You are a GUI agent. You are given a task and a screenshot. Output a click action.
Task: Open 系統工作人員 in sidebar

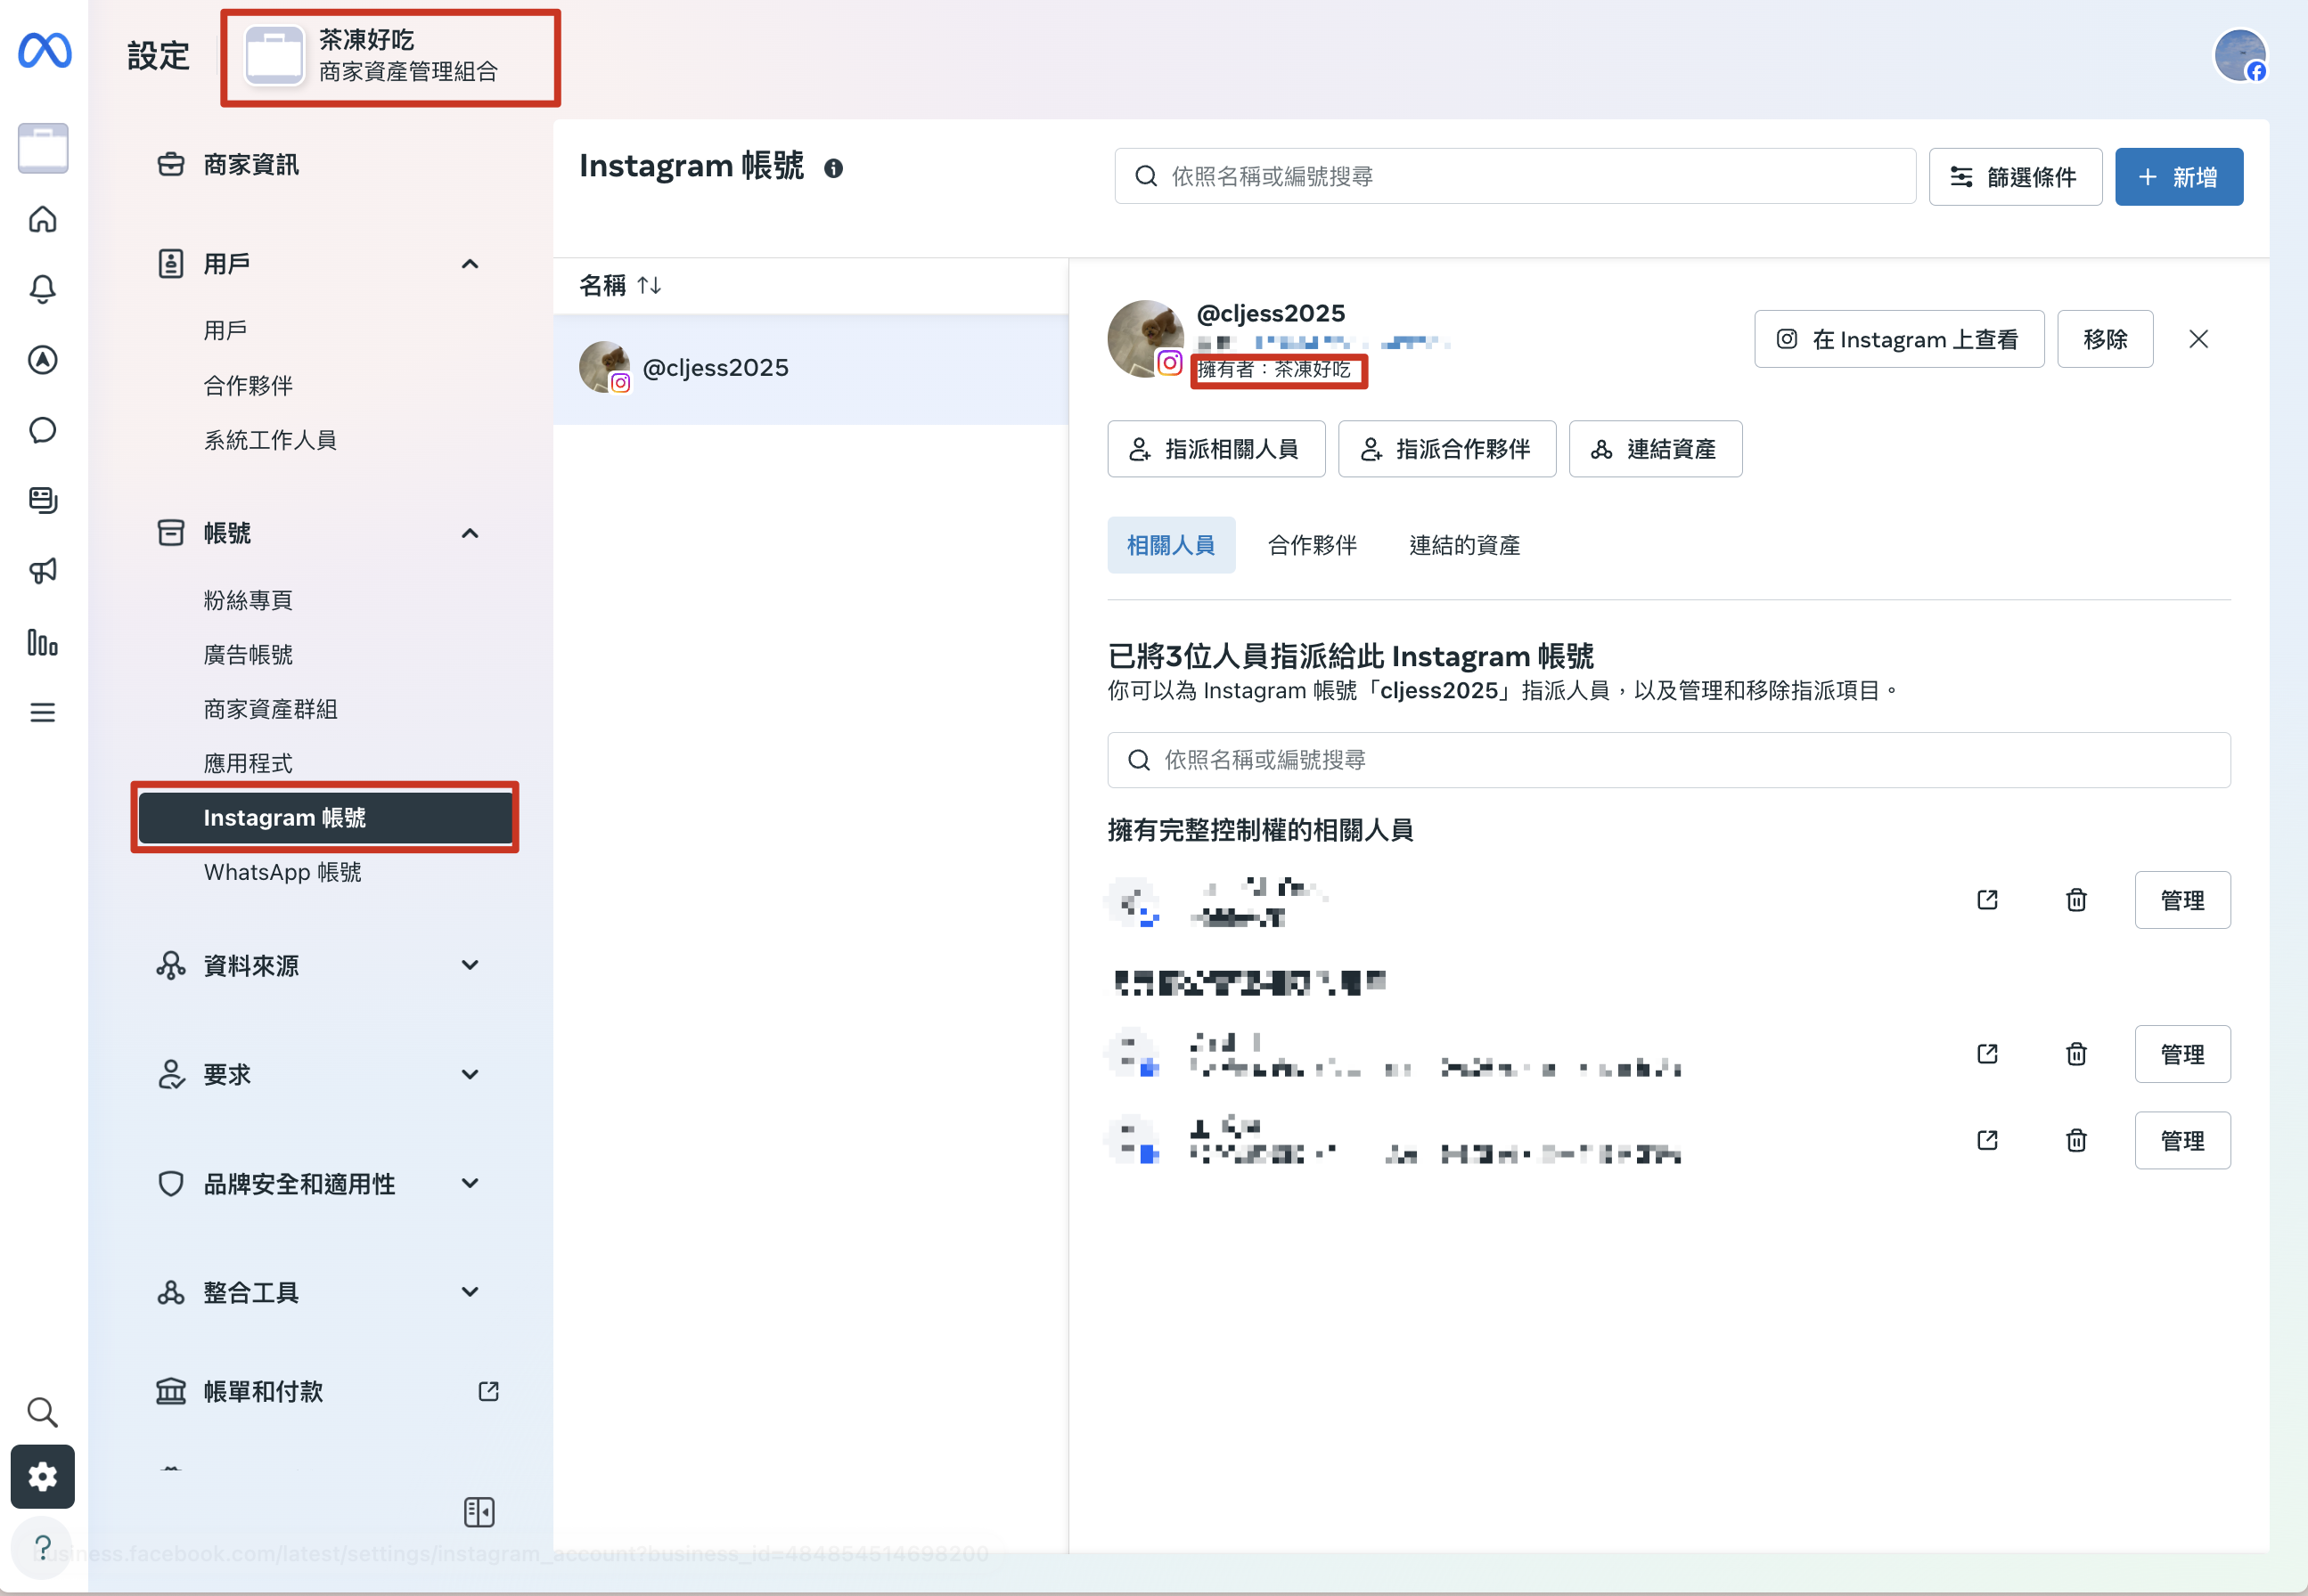point(270,440)
